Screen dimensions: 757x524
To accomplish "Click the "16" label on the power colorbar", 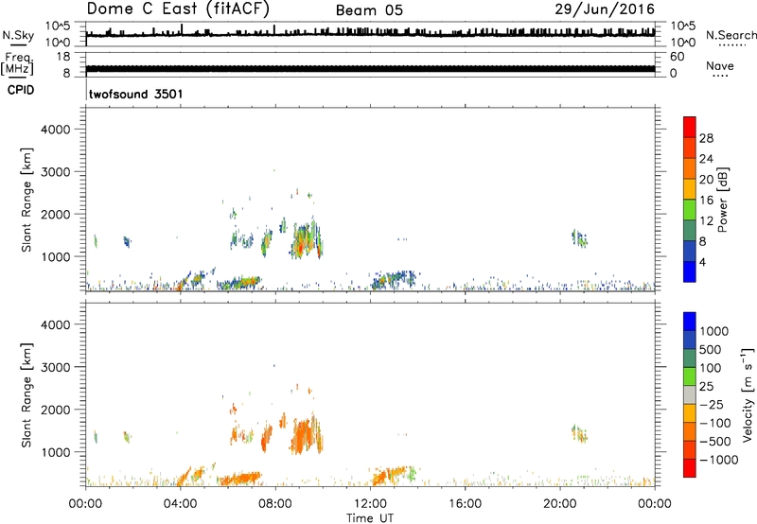I will click(706, 201).
